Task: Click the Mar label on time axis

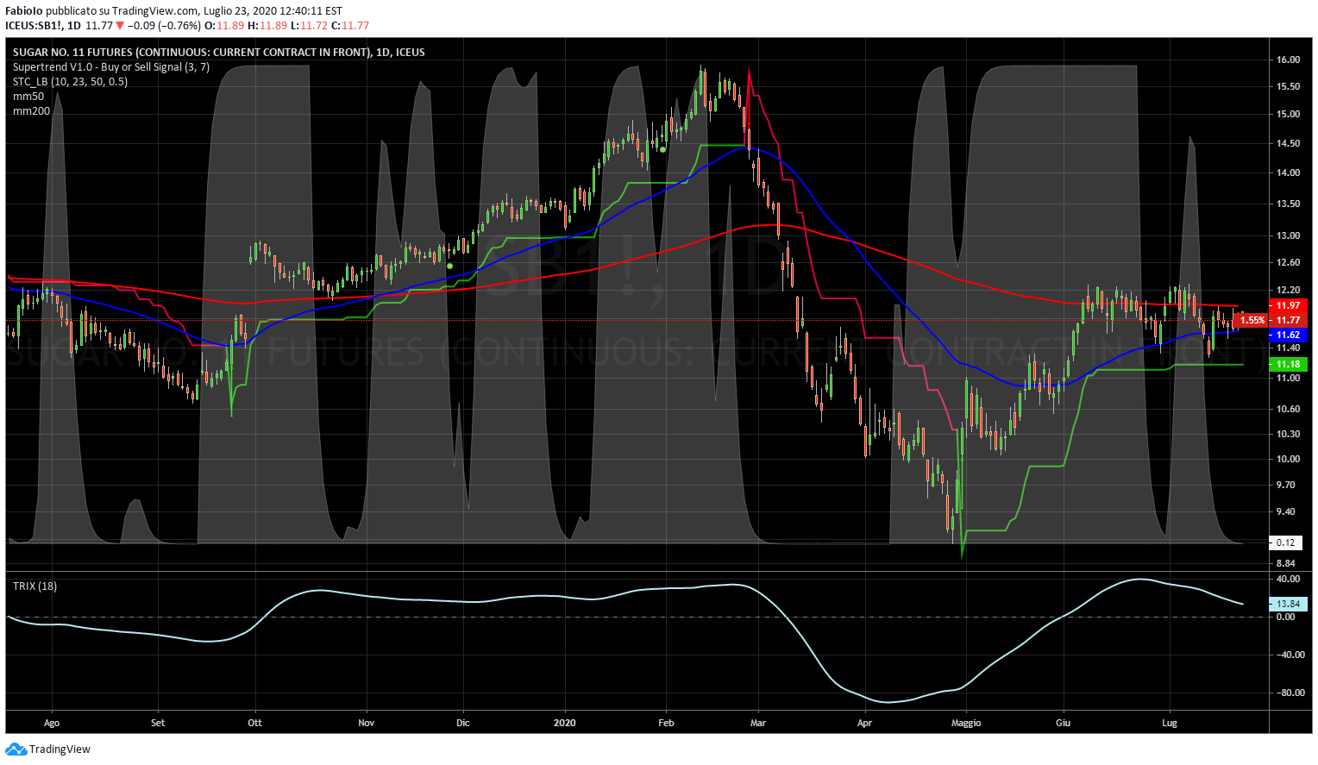Action: pyautogui.click(x=758, y=723)
